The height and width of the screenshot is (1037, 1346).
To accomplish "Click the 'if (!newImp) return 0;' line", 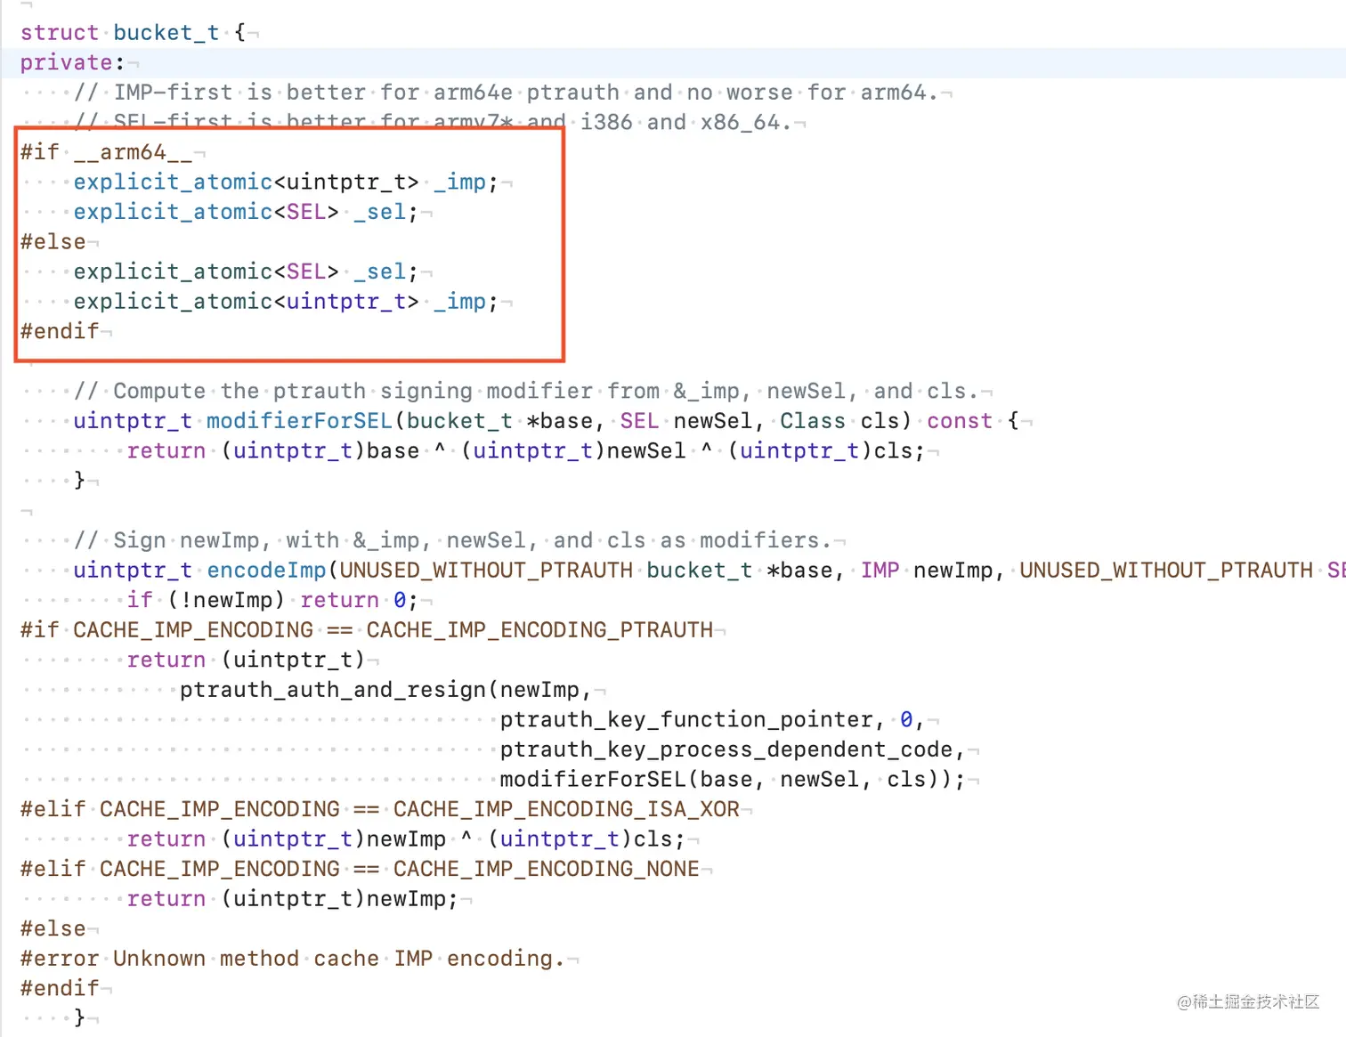I will [272, 600].
